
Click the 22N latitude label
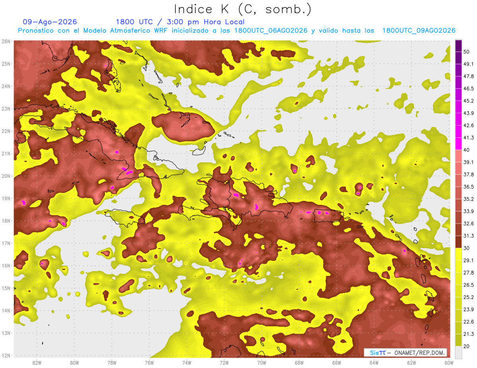click(x=6, y=131)
